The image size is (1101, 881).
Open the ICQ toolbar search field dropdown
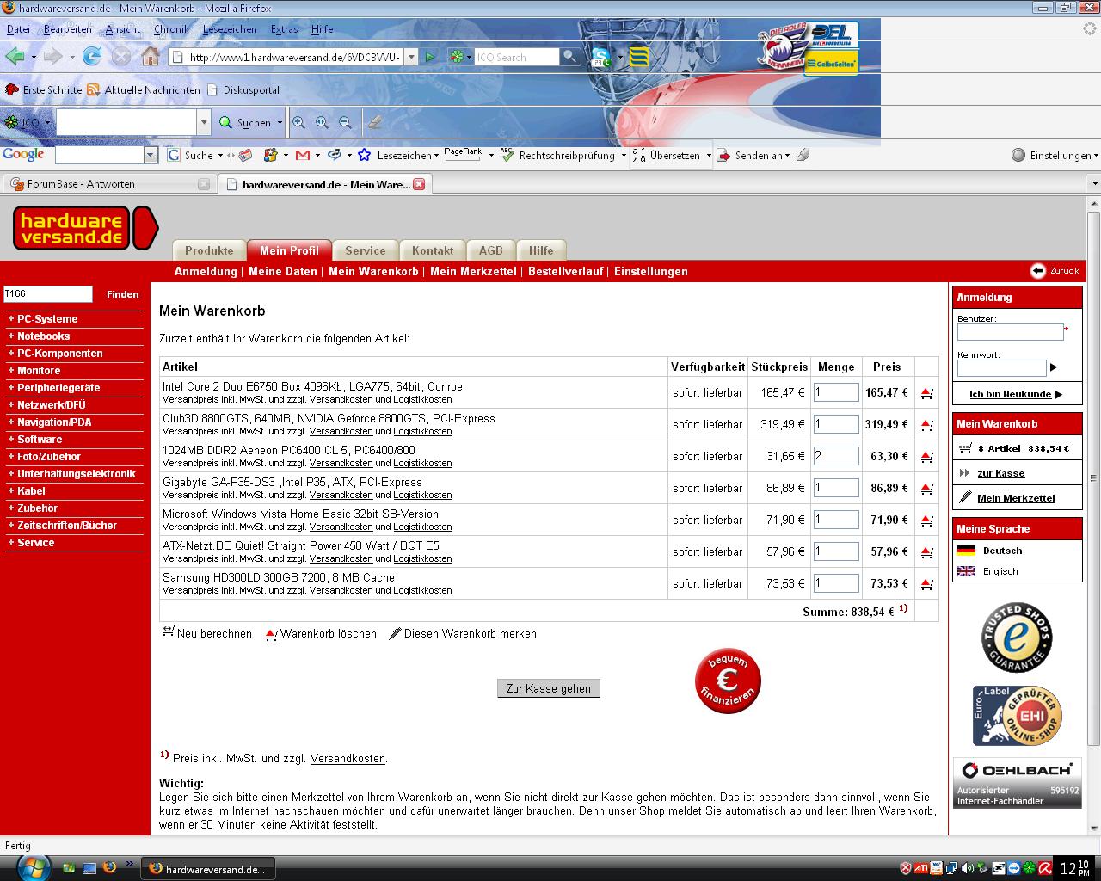[x=204, y=122]
